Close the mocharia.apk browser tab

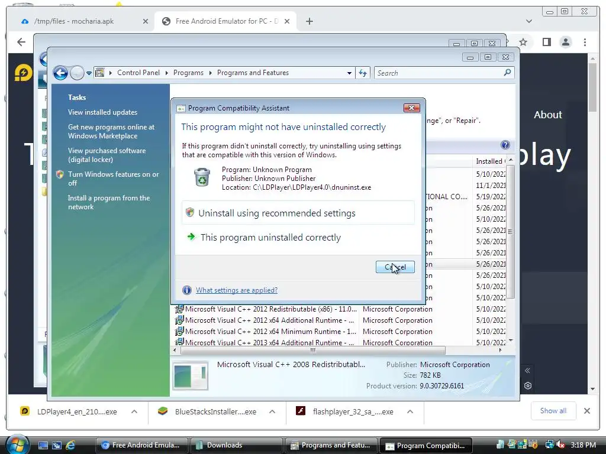pyautogui.click(x=146, y=21)
